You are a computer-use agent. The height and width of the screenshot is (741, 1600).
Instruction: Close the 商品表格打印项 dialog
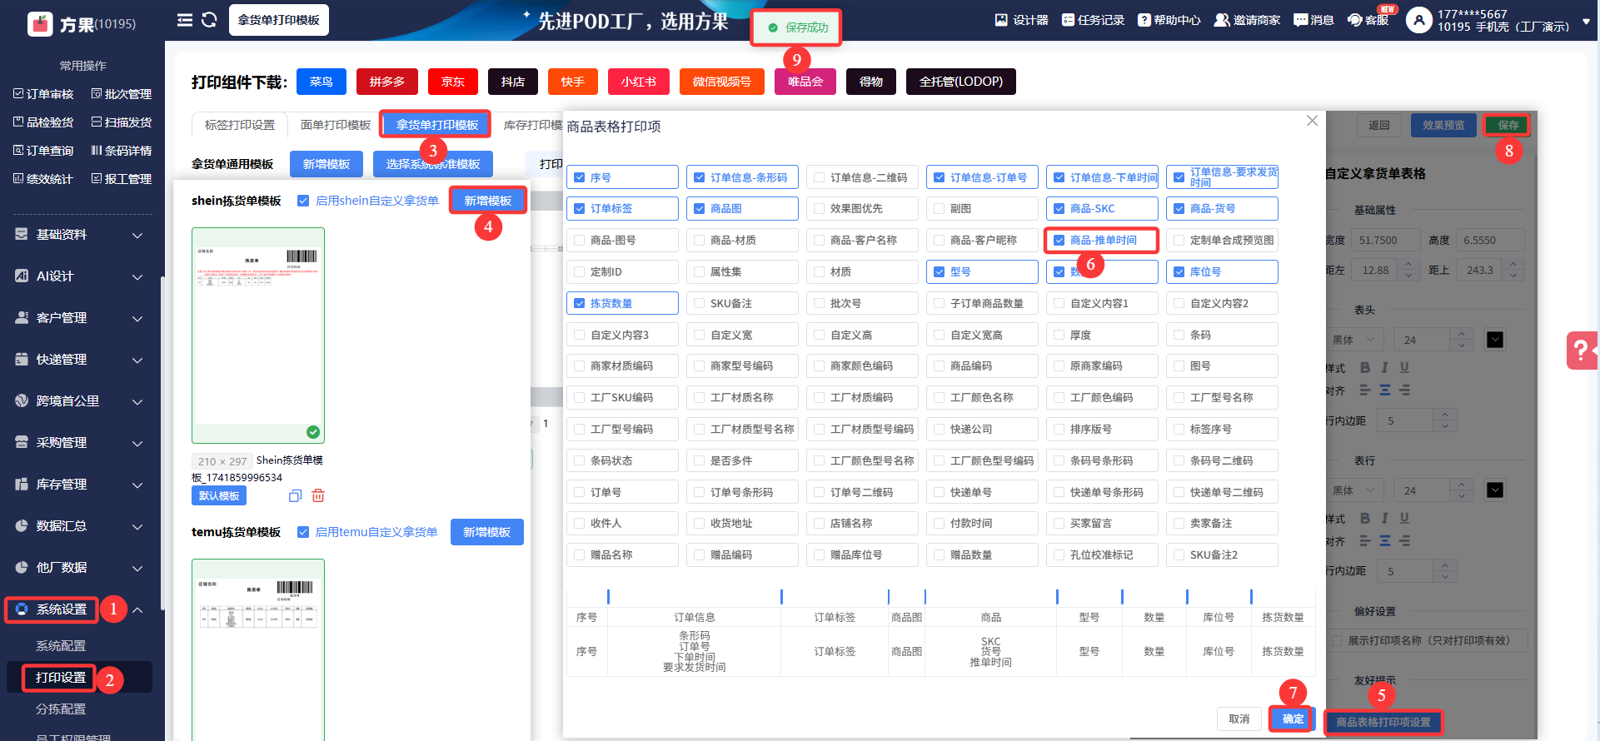(1312, 121)
